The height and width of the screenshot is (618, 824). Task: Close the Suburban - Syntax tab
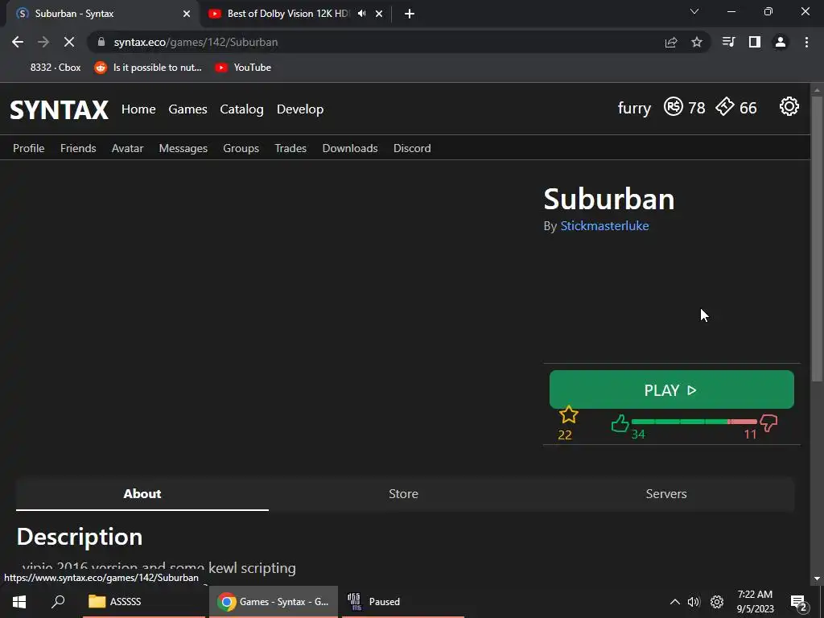tap(187, 14)
